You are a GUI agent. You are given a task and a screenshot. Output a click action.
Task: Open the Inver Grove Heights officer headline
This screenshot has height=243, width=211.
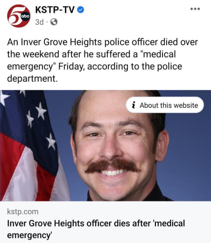[x=96, y=229]
